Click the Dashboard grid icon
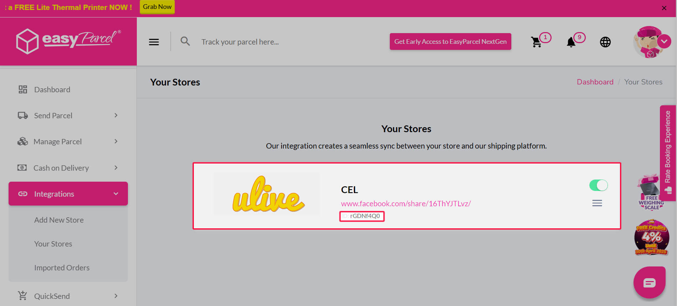Screen dimensions: 677x306 [23, 89]
